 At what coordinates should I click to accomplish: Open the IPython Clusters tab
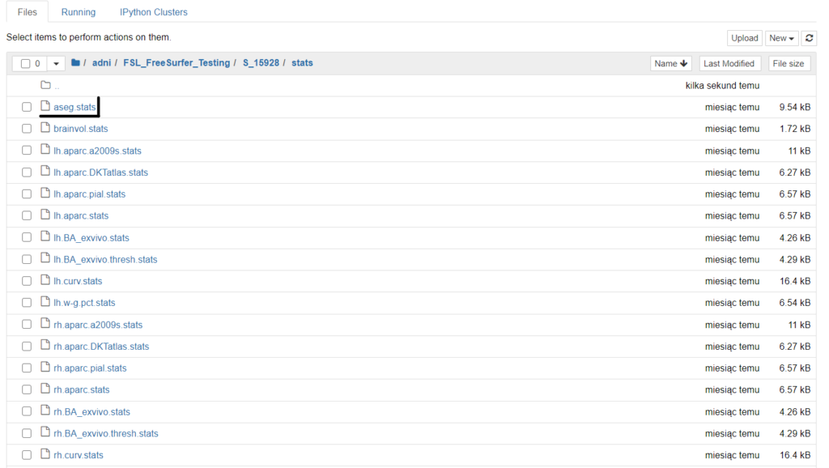pyautogui.click(x=153, y=12)
